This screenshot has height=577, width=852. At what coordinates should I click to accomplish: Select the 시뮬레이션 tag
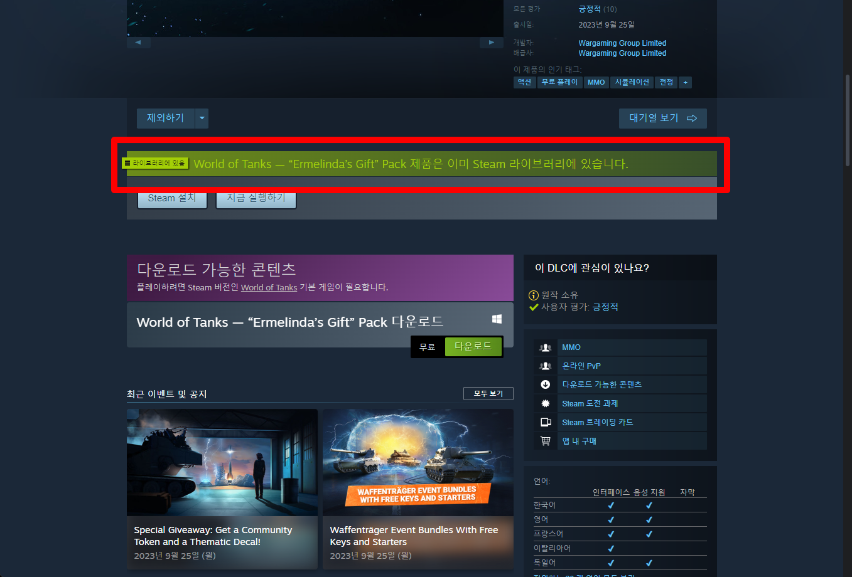click(x=632, y=82)
